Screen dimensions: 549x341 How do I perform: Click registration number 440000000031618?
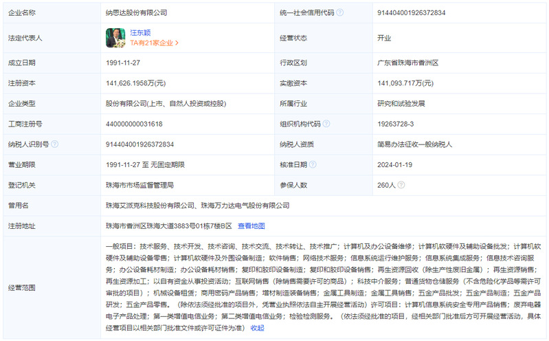pos(134,124)
